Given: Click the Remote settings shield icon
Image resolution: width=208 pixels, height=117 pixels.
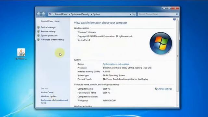Looking at the screenshot, I should [38, 32].
